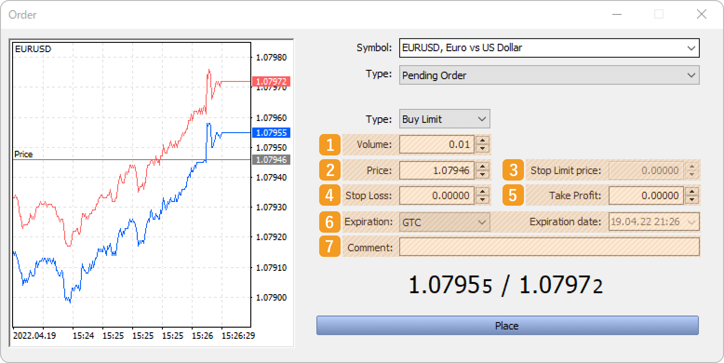This screenshot has width=724, height=363.
Task: Click the EURUSD chart title
Action: 33,49
